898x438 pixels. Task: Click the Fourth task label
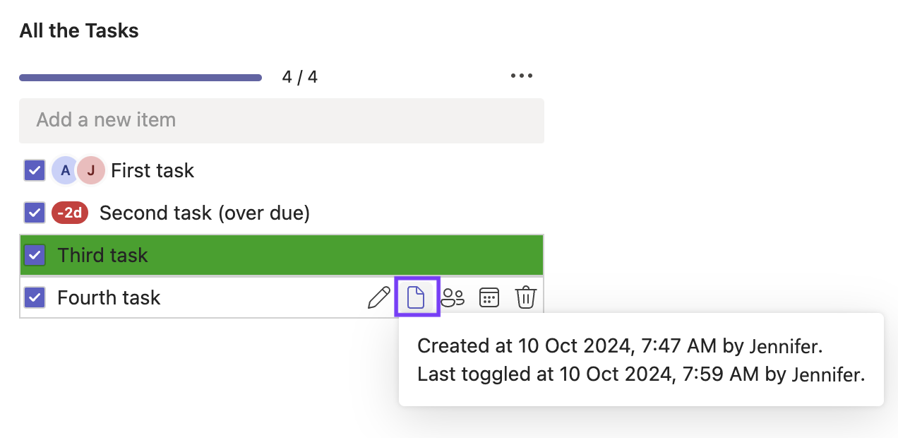109,297
